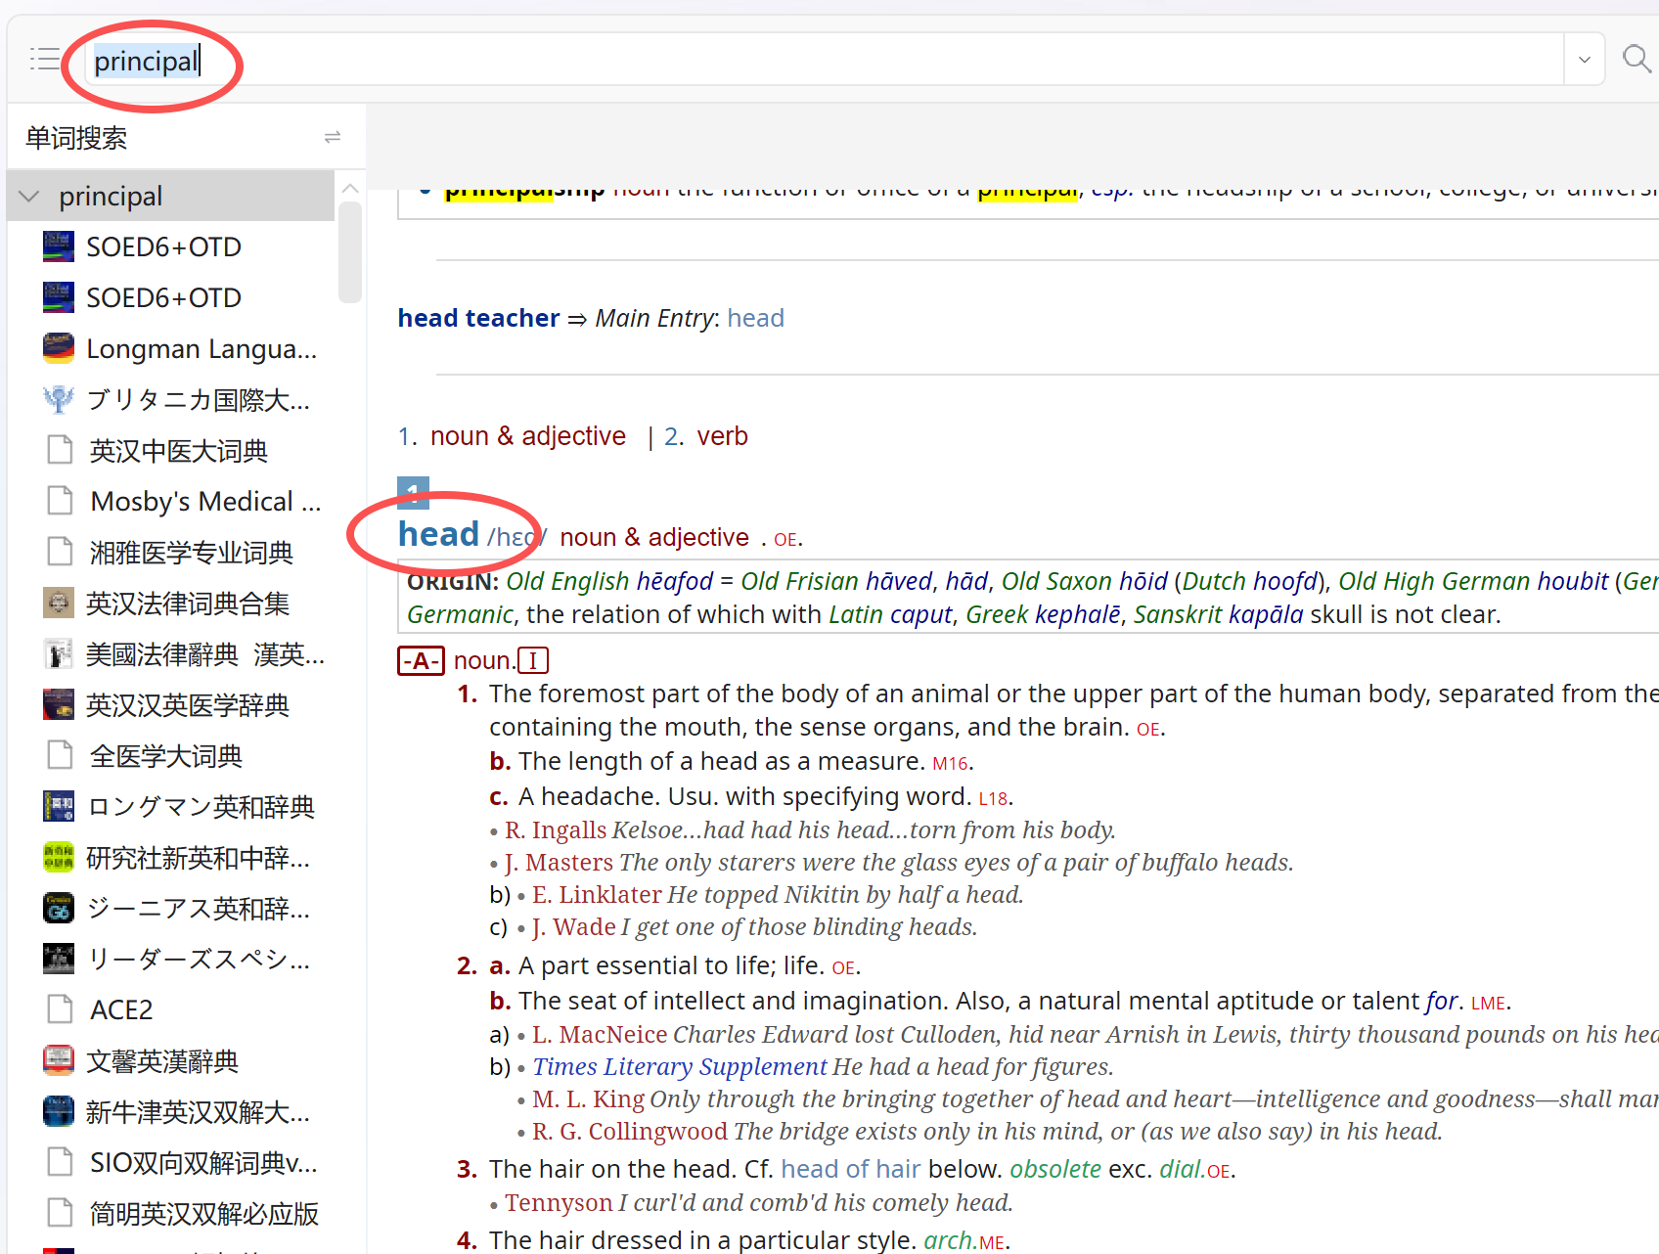Click the ジーニアス英和辞 dictionary icon

pyautogui.click(x=59, y=908)
